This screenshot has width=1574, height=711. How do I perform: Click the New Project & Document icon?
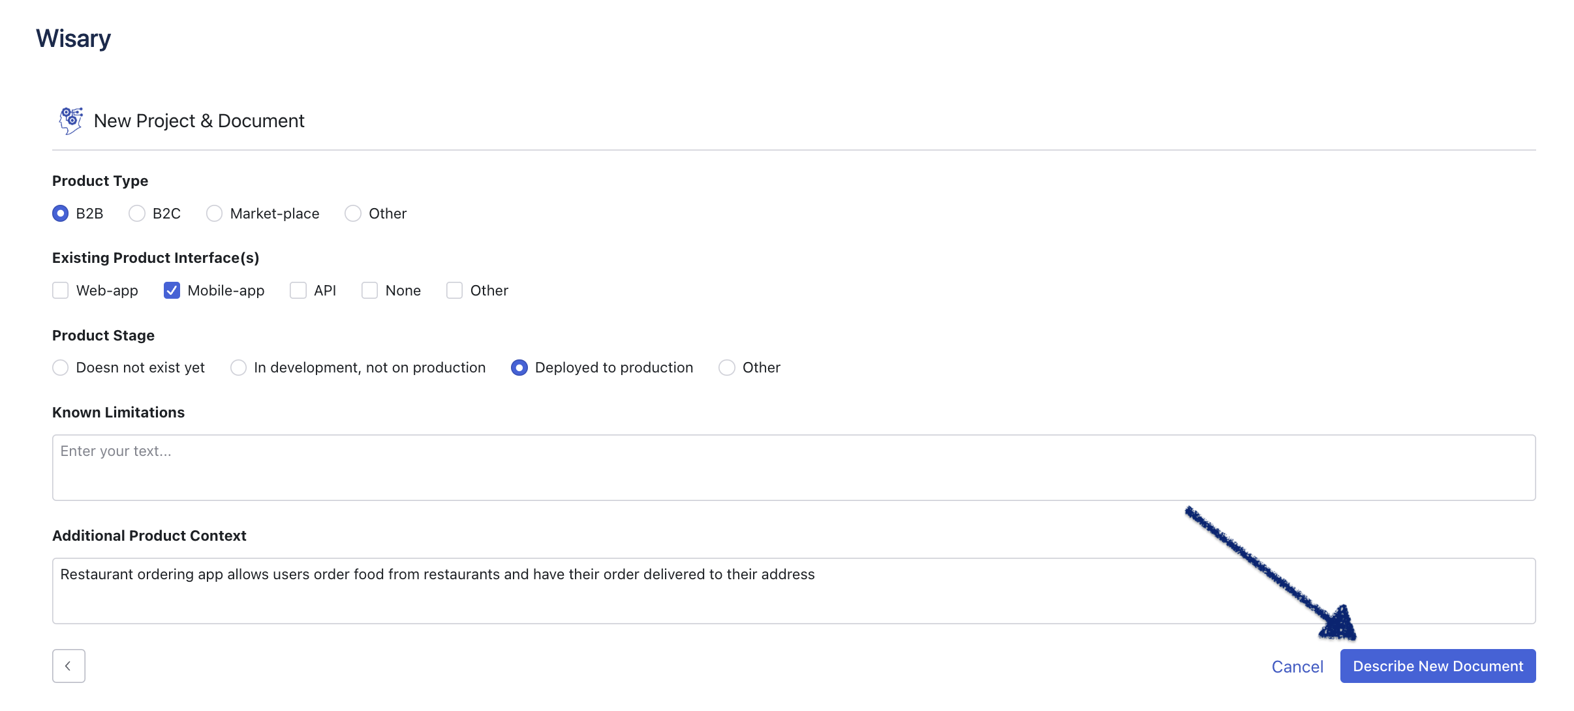[x=71, y=119]
